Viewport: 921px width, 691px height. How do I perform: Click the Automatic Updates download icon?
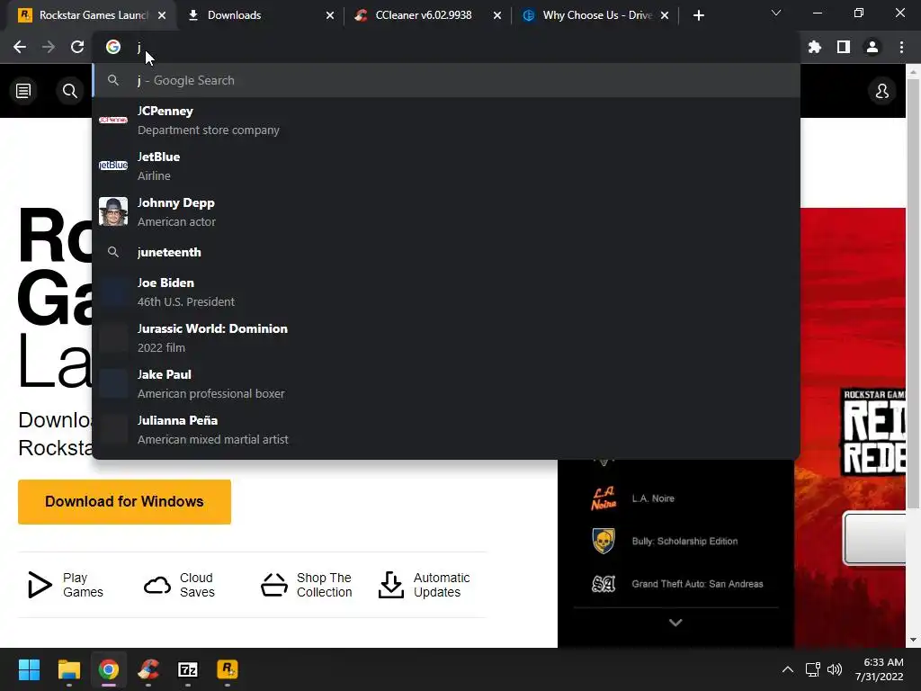[391, 585]
